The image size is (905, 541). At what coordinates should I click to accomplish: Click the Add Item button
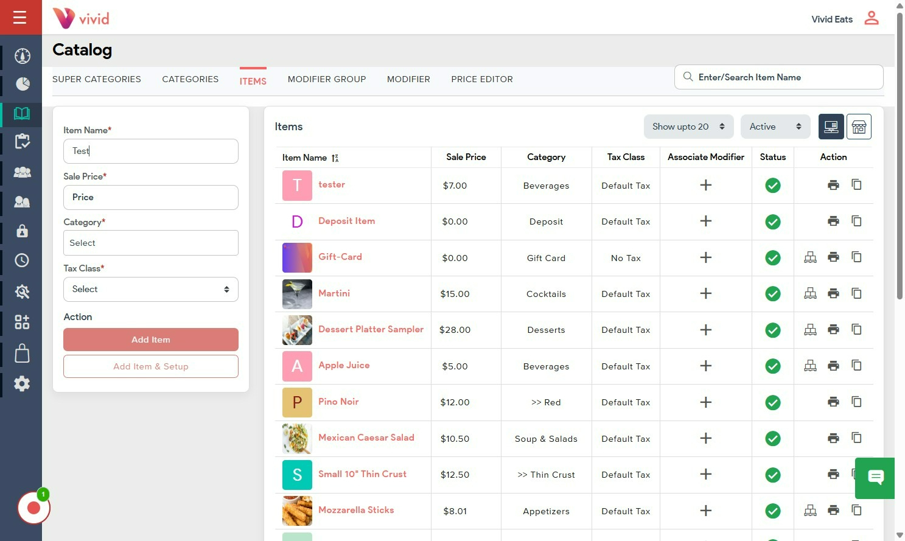click(151, 340)
